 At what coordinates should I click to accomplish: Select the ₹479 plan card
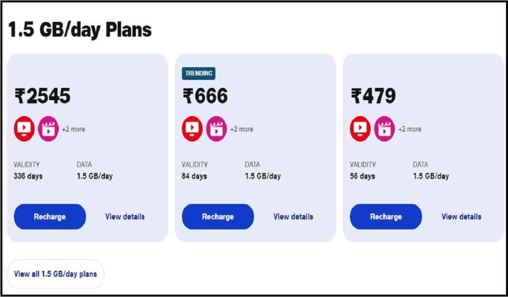tap(423, 147)
